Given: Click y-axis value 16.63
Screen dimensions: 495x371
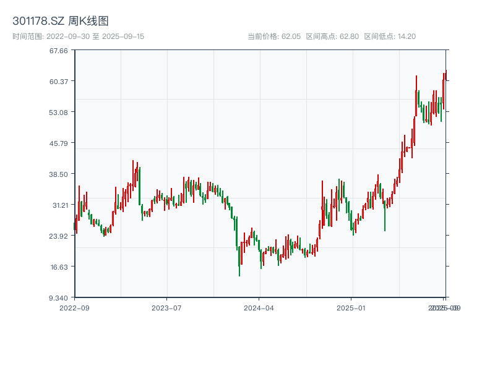Looking at the screenshot, I should point(59,267).
